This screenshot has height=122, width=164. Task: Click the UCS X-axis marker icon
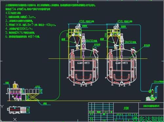15,119
